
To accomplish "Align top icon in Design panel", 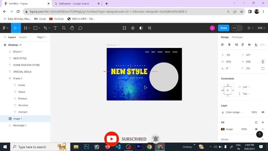I will point(243,45).
